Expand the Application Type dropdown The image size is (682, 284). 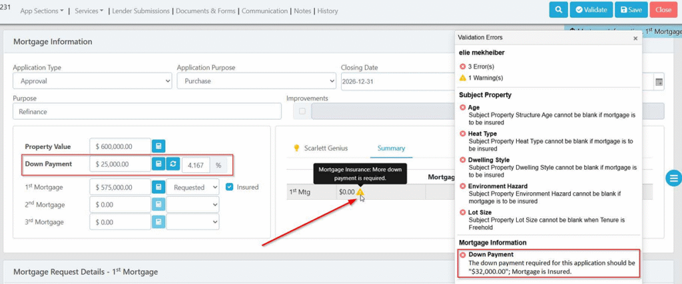pyautogui.click(x=92, y=81)
